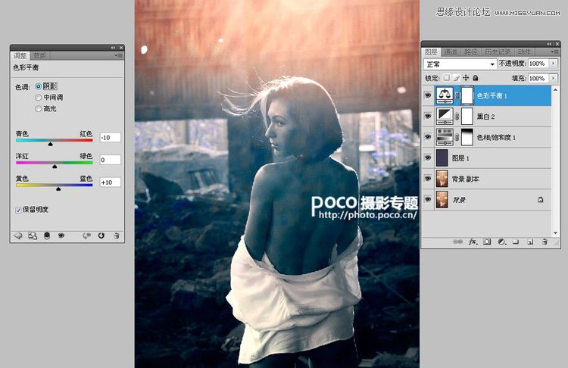Click the link icon on 黑白 2 layer

pyautogui.click(x=457, y=117)
